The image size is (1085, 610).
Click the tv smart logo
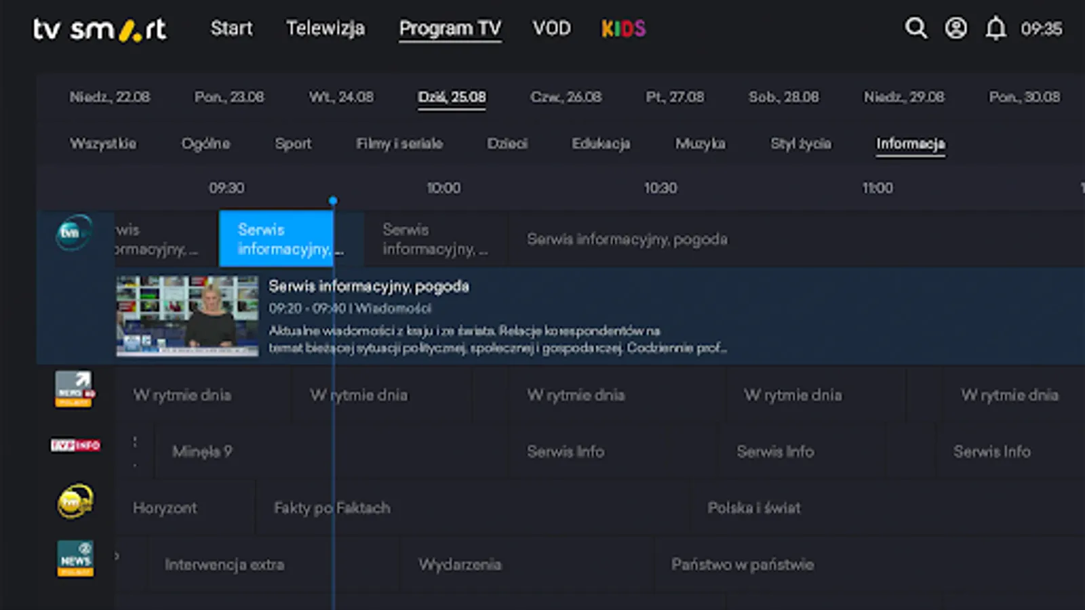tap(100, 29)
